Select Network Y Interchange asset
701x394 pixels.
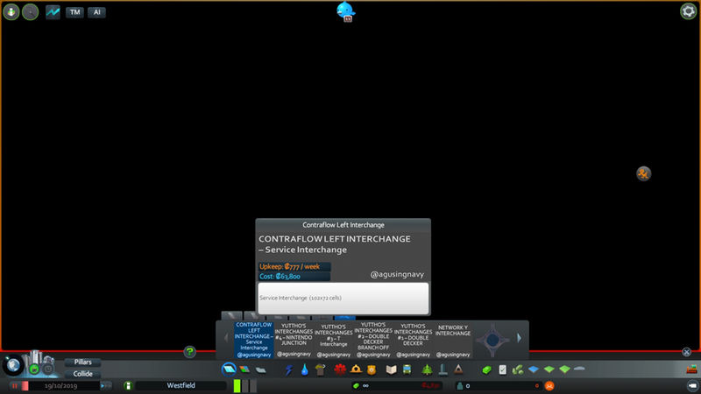(x=453, y=339)
